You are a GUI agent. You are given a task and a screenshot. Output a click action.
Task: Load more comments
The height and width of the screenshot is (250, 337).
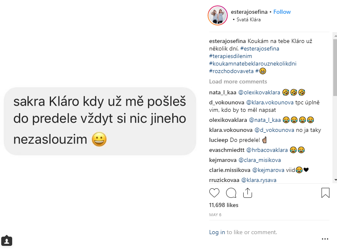click(238, 81)
